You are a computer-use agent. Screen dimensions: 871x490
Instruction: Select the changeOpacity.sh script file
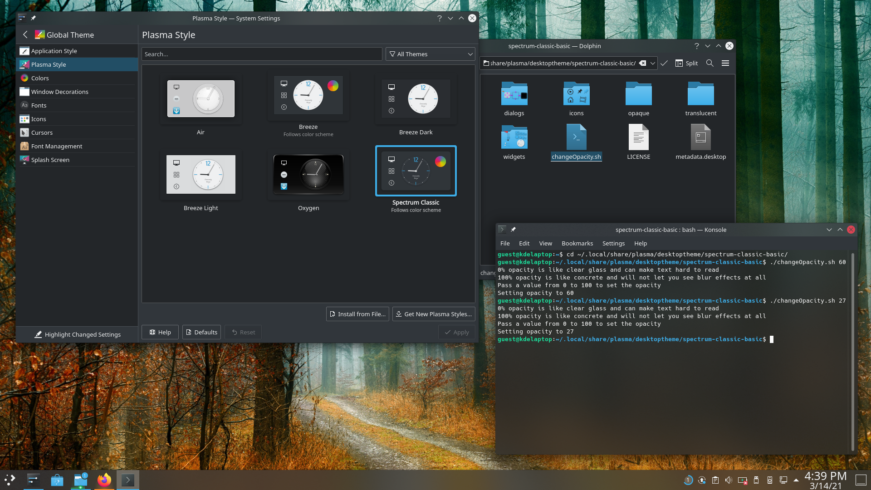576,142
